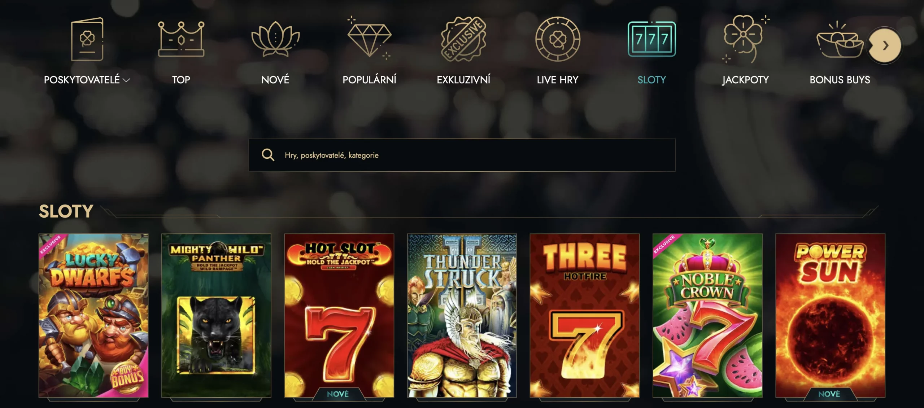Click the 777 slot machine icon
The width and height of the screenshot is (924, 408).
coord(652,39)
